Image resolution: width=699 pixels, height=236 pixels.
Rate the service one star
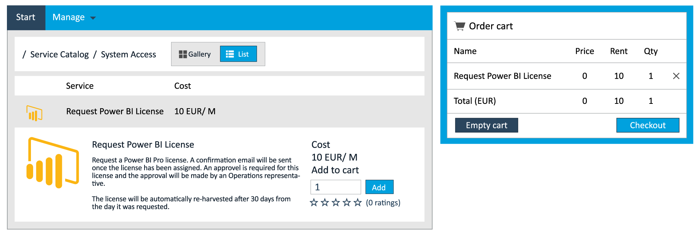pos(314,203)
